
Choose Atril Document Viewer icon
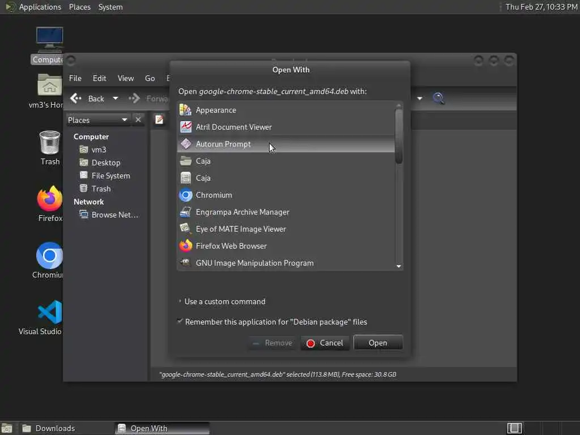pyautogui.click(x=185, y=127)
